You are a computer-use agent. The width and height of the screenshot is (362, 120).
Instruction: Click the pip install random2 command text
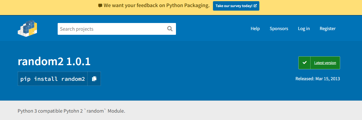[53, 79]
